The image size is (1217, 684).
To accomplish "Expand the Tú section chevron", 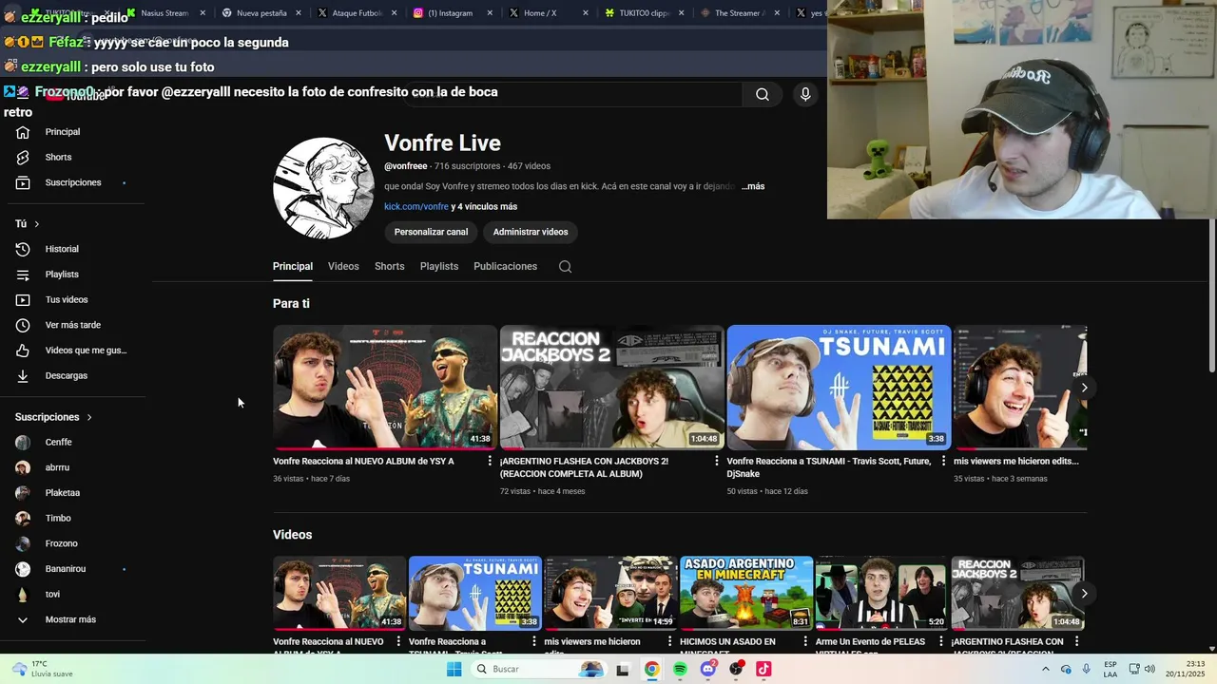I will tap(36, 224).
